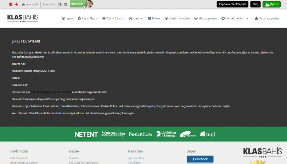The height and width of the screenshot is (164, 287).
Task: Click the footer Facebook like button
Action: [x=200, y=159]
